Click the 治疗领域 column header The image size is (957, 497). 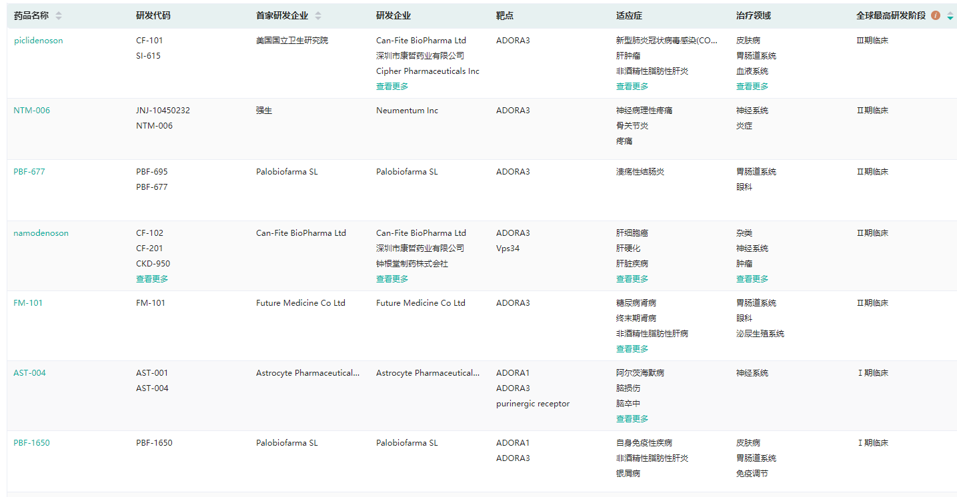(x=754, y=16)
